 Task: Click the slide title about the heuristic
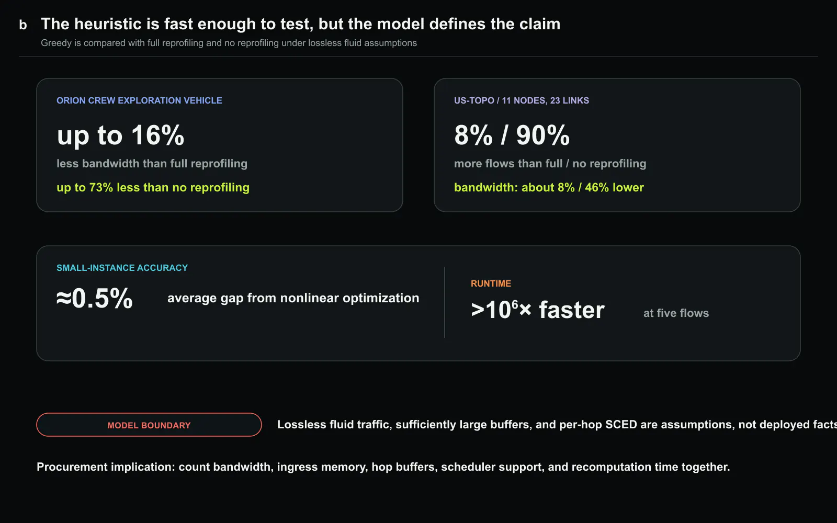click(x=300, y=24)
